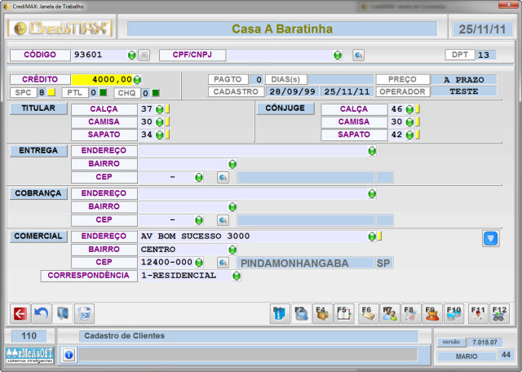The image size is (522, 372).
Task: Open the Comercial CEP lookup magnifier
Action: [223, 263]
